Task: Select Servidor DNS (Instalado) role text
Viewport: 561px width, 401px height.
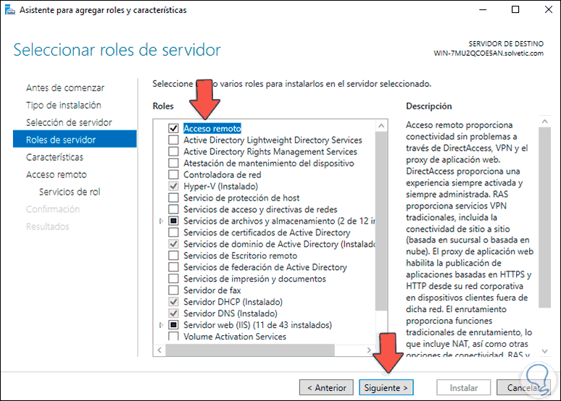Action: 230,313
